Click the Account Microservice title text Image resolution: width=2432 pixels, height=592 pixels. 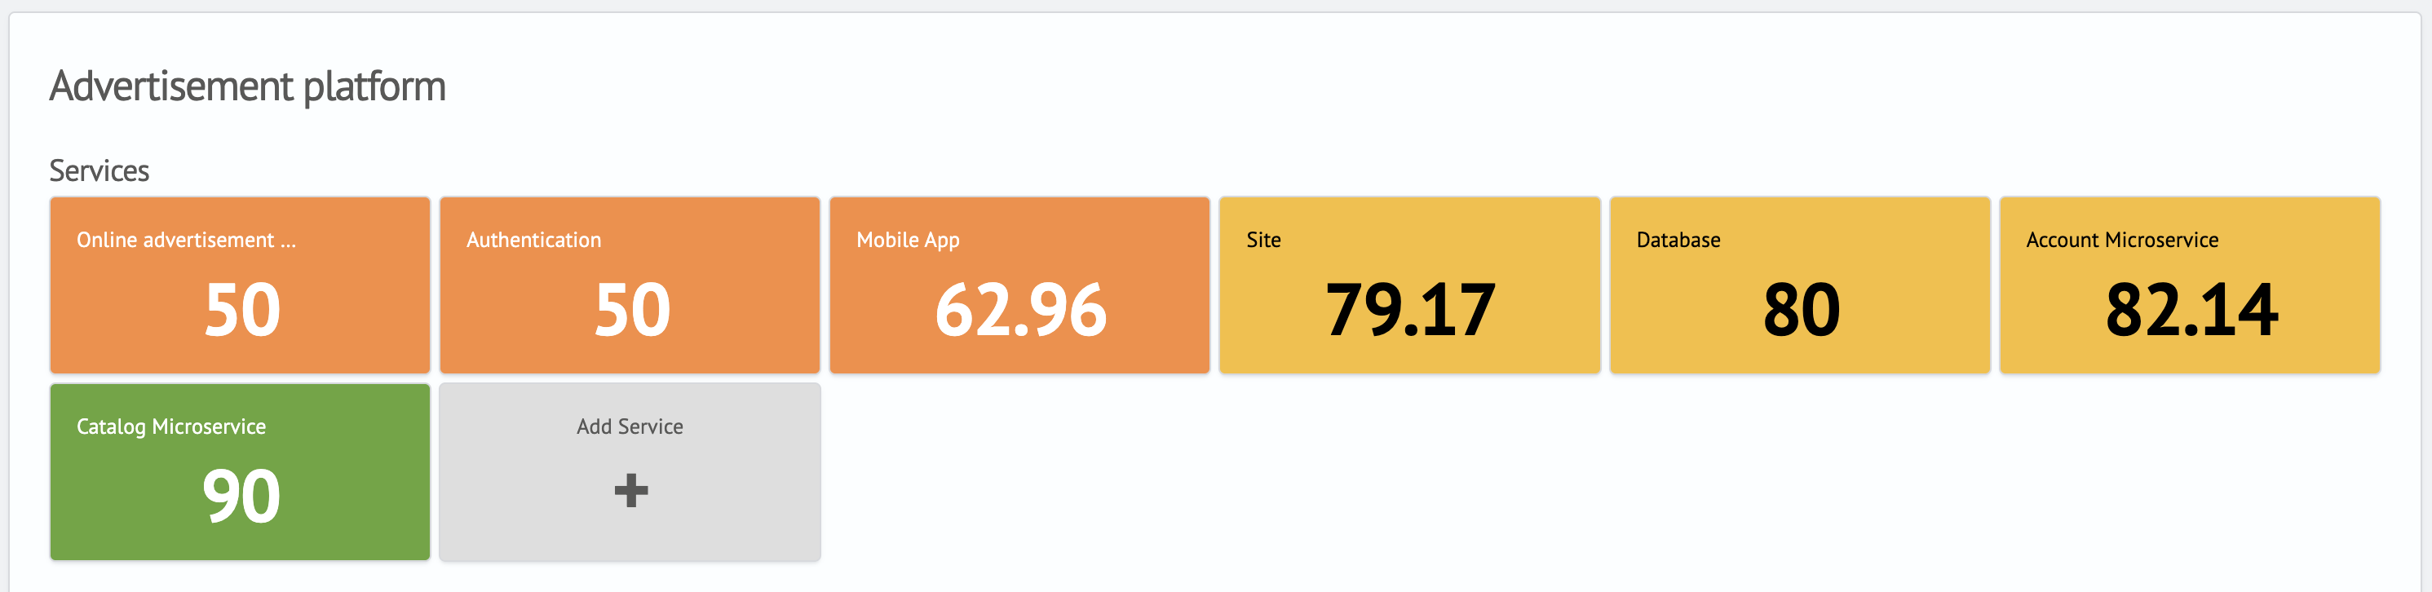(2122, 240)
